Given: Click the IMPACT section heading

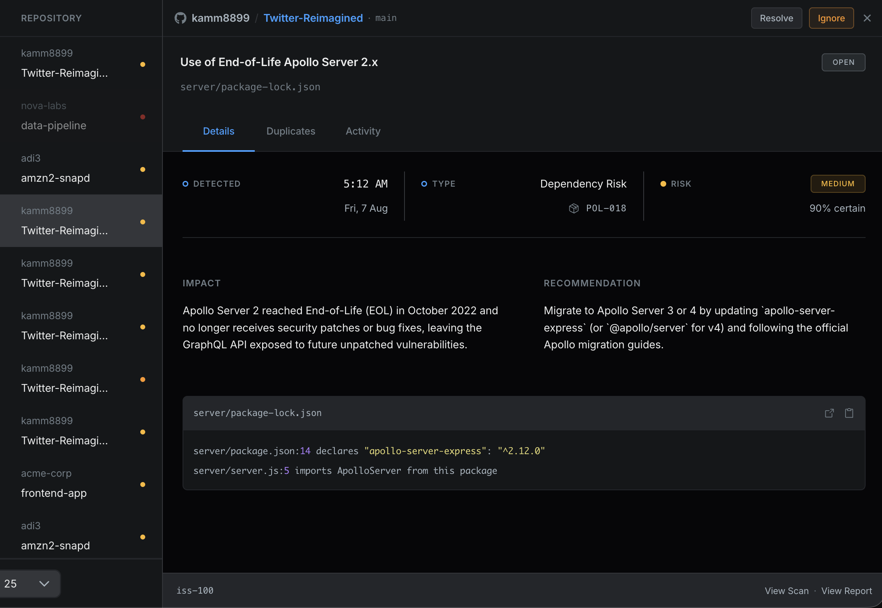Looking at the screenshot, I should click(201, 283).
